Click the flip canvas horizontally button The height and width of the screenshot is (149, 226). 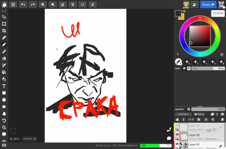[x=63, y=5]
